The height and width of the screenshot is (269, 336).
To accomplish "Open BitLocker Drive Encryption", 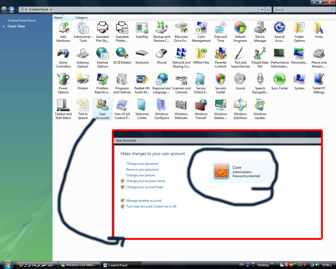I will 181,32.
